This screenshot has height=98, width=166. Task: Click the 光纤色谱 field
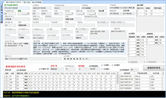click(95, 59)
